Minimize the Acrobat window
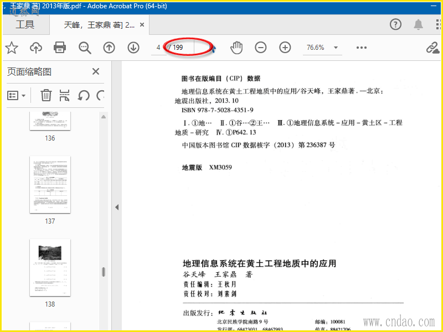This screenshot has height=332, width=443. click(434, 6)
